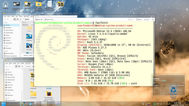189x106 pixels.
Task: Click New Tab in Konsole toolbar
Action: (x=39, y=19)
